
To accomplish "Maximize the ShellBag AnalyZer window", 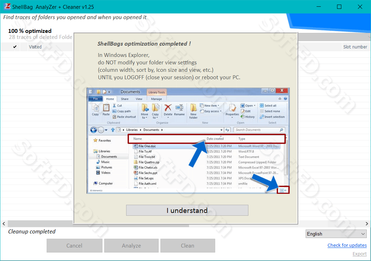I will (339, 7).
